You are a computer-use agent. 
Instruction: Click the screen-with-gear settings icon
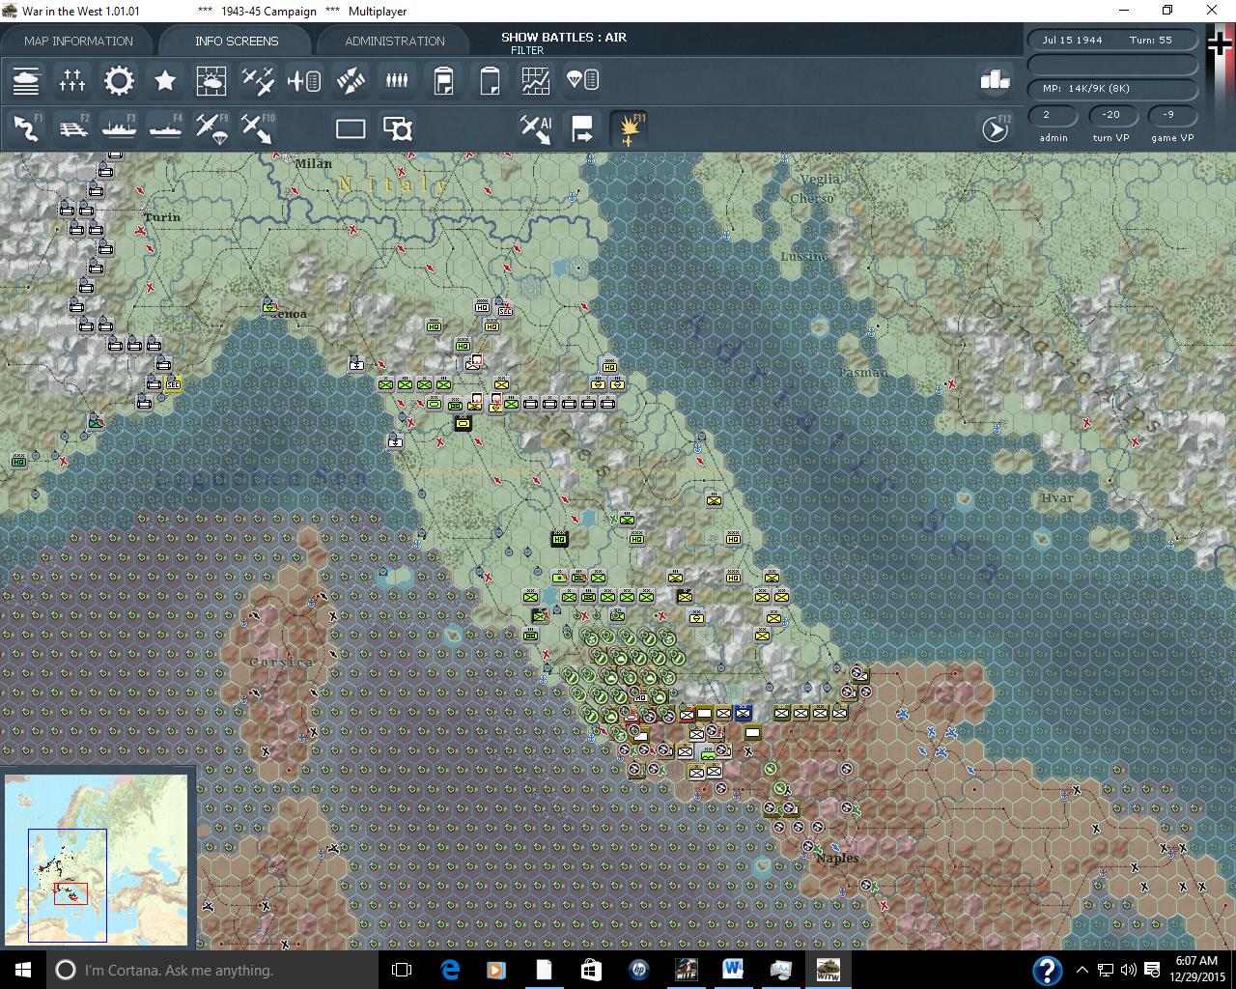[397, 128]
